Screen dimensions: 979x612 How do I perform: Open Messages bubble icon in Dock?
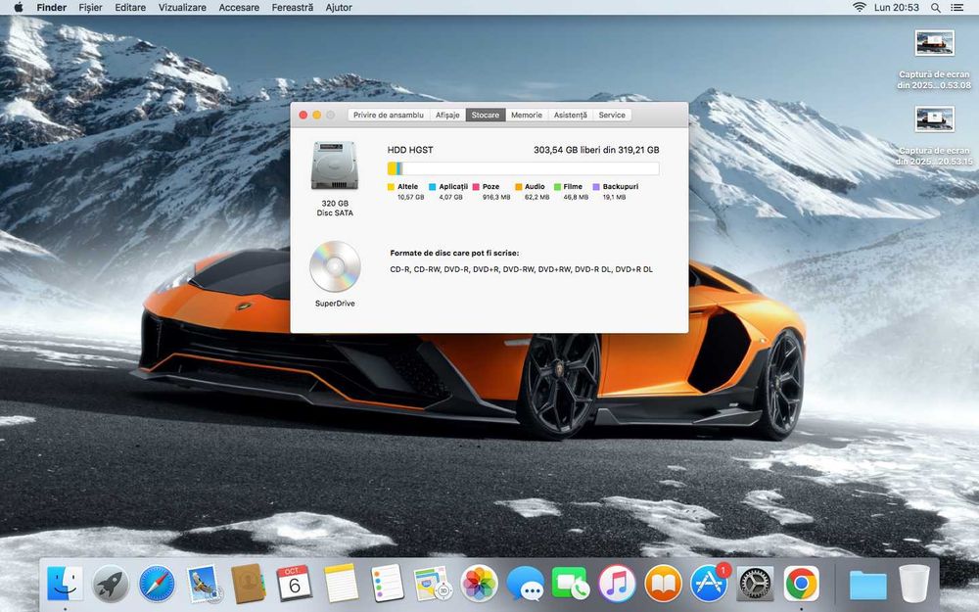click(x=525, y=585)
